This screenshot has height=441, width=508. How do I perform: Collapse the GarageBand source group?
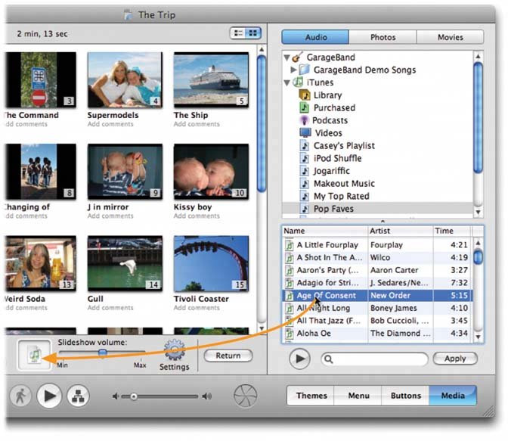[287, 57]
